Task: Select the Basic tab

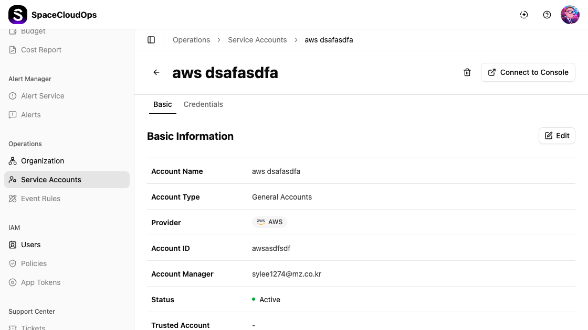Action: tap(162, 104)
